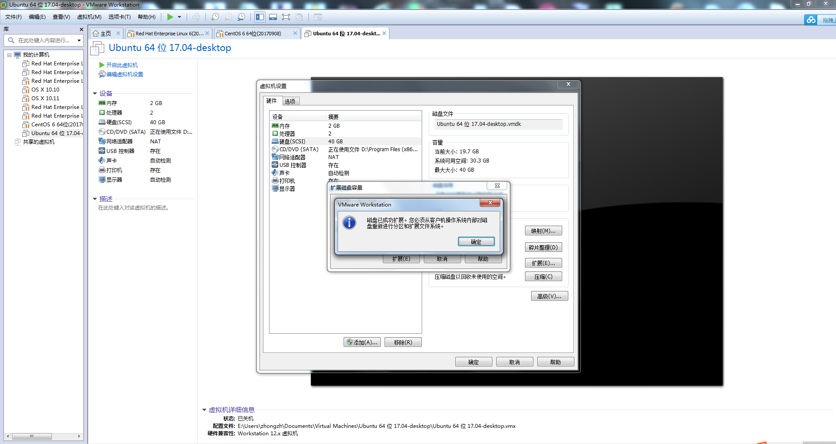Image resolution: width=836 pixels, height=444 pixels.
Task: Select CentOS 6 64位 in the library tree
Action: point(53,125)
